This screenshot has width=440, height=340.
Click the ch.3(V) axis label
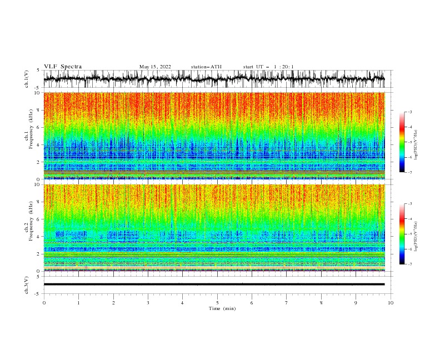(27, 285)
